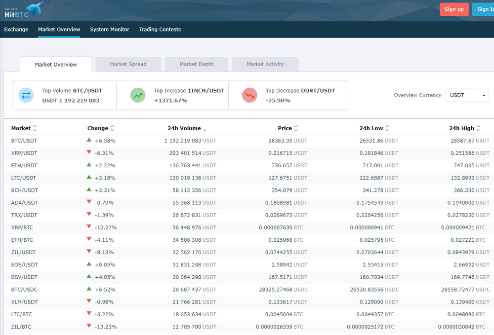The height and width of the screenshot is (335, 494).
Task: Click the -13.23% change value
Action: point(106,327)
